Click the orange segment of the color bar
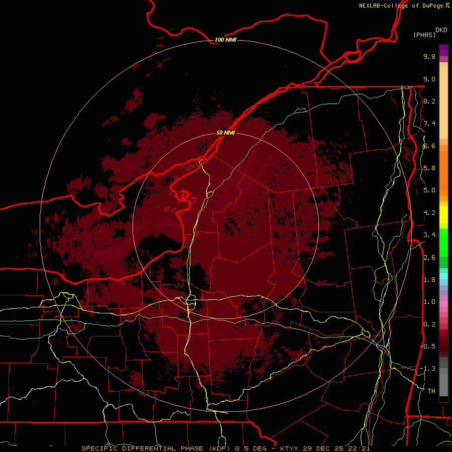Viewport: 452px width, 452px height. click(x=443, y=173)
